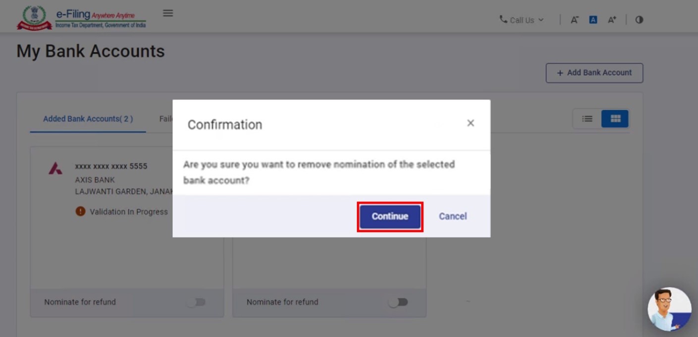Open the hamburger navigation menu

click(x=168, y=13)
